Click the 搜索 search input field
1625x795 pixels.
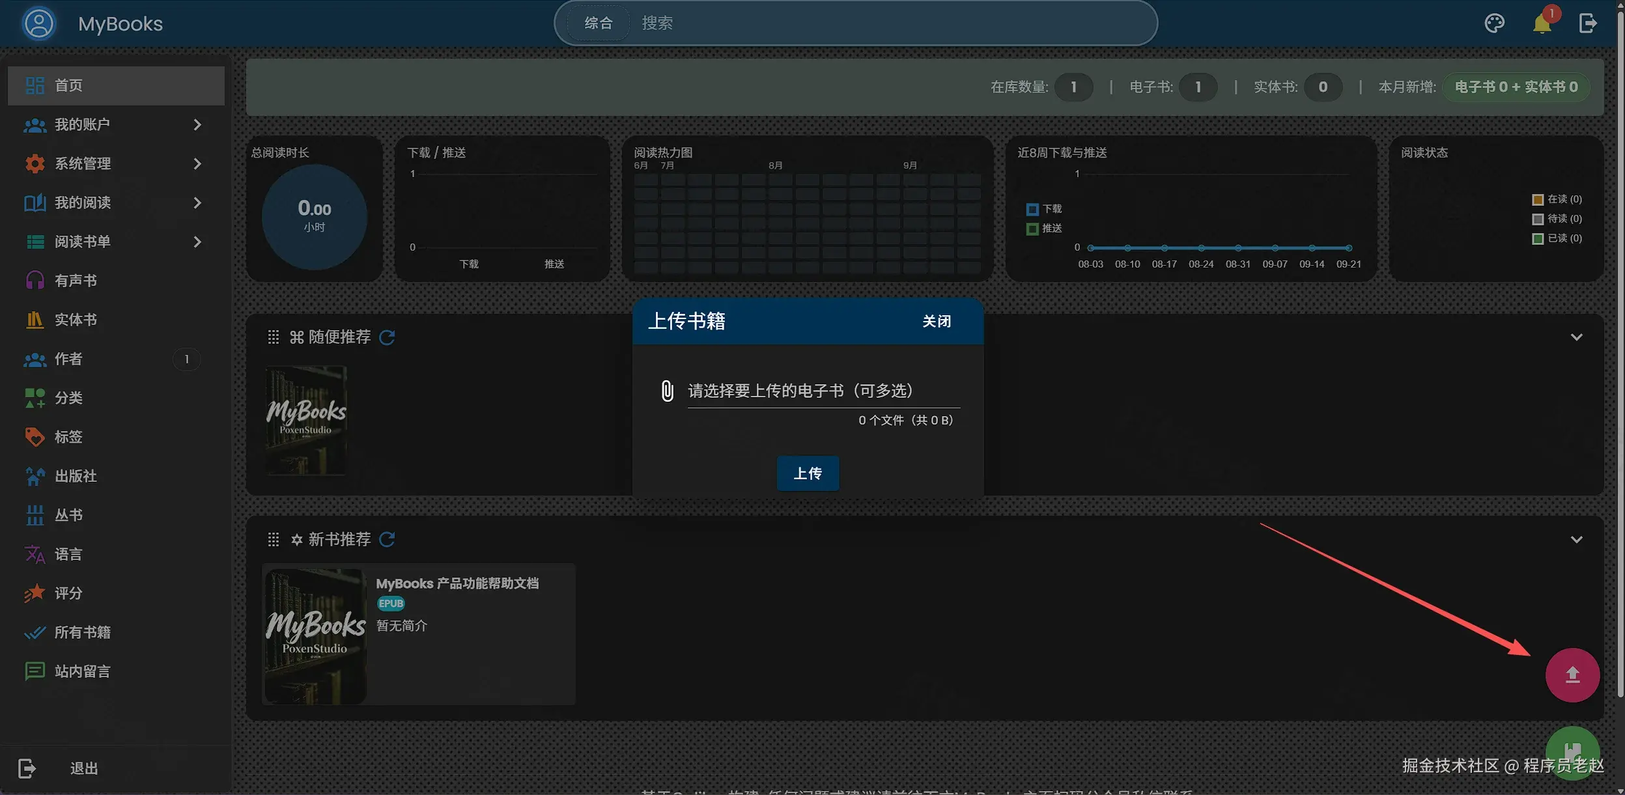[892, 23]
